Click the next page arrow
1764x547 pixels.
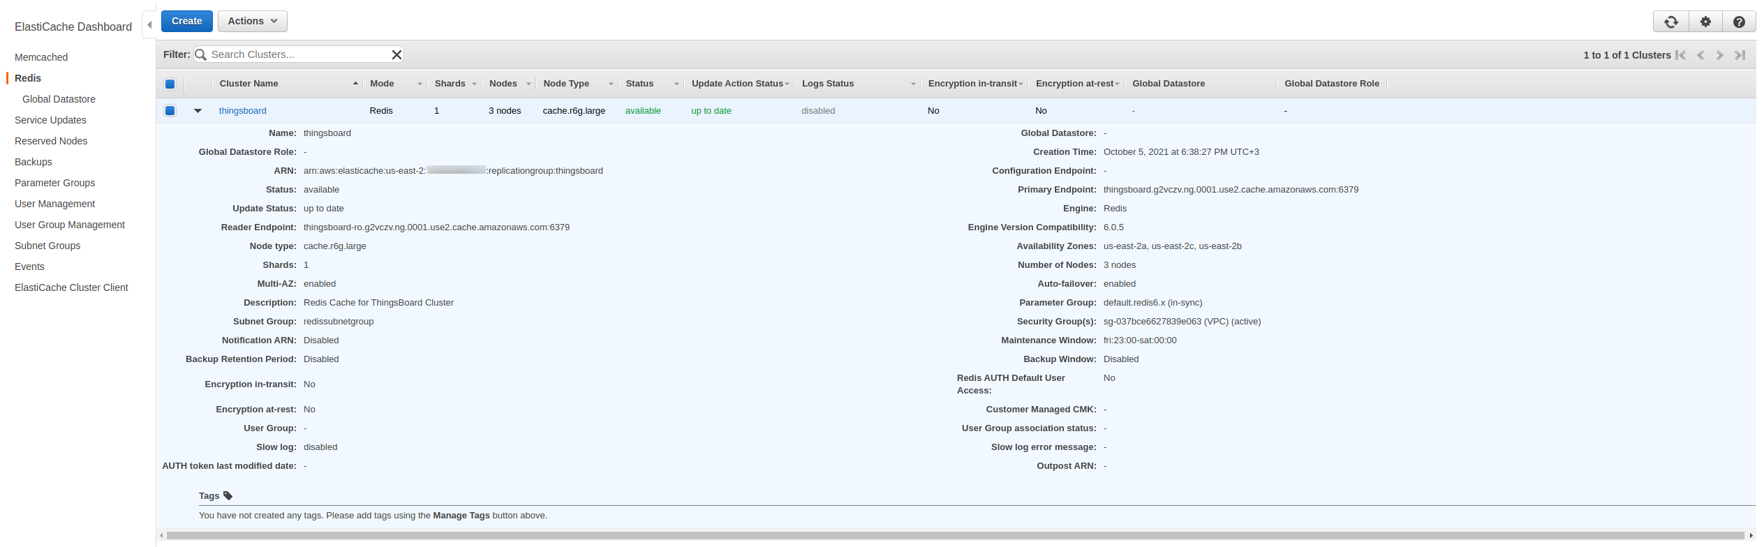pos(1720,55)
